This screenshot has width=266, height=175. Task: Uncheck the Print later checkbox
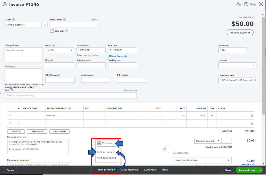99,143
